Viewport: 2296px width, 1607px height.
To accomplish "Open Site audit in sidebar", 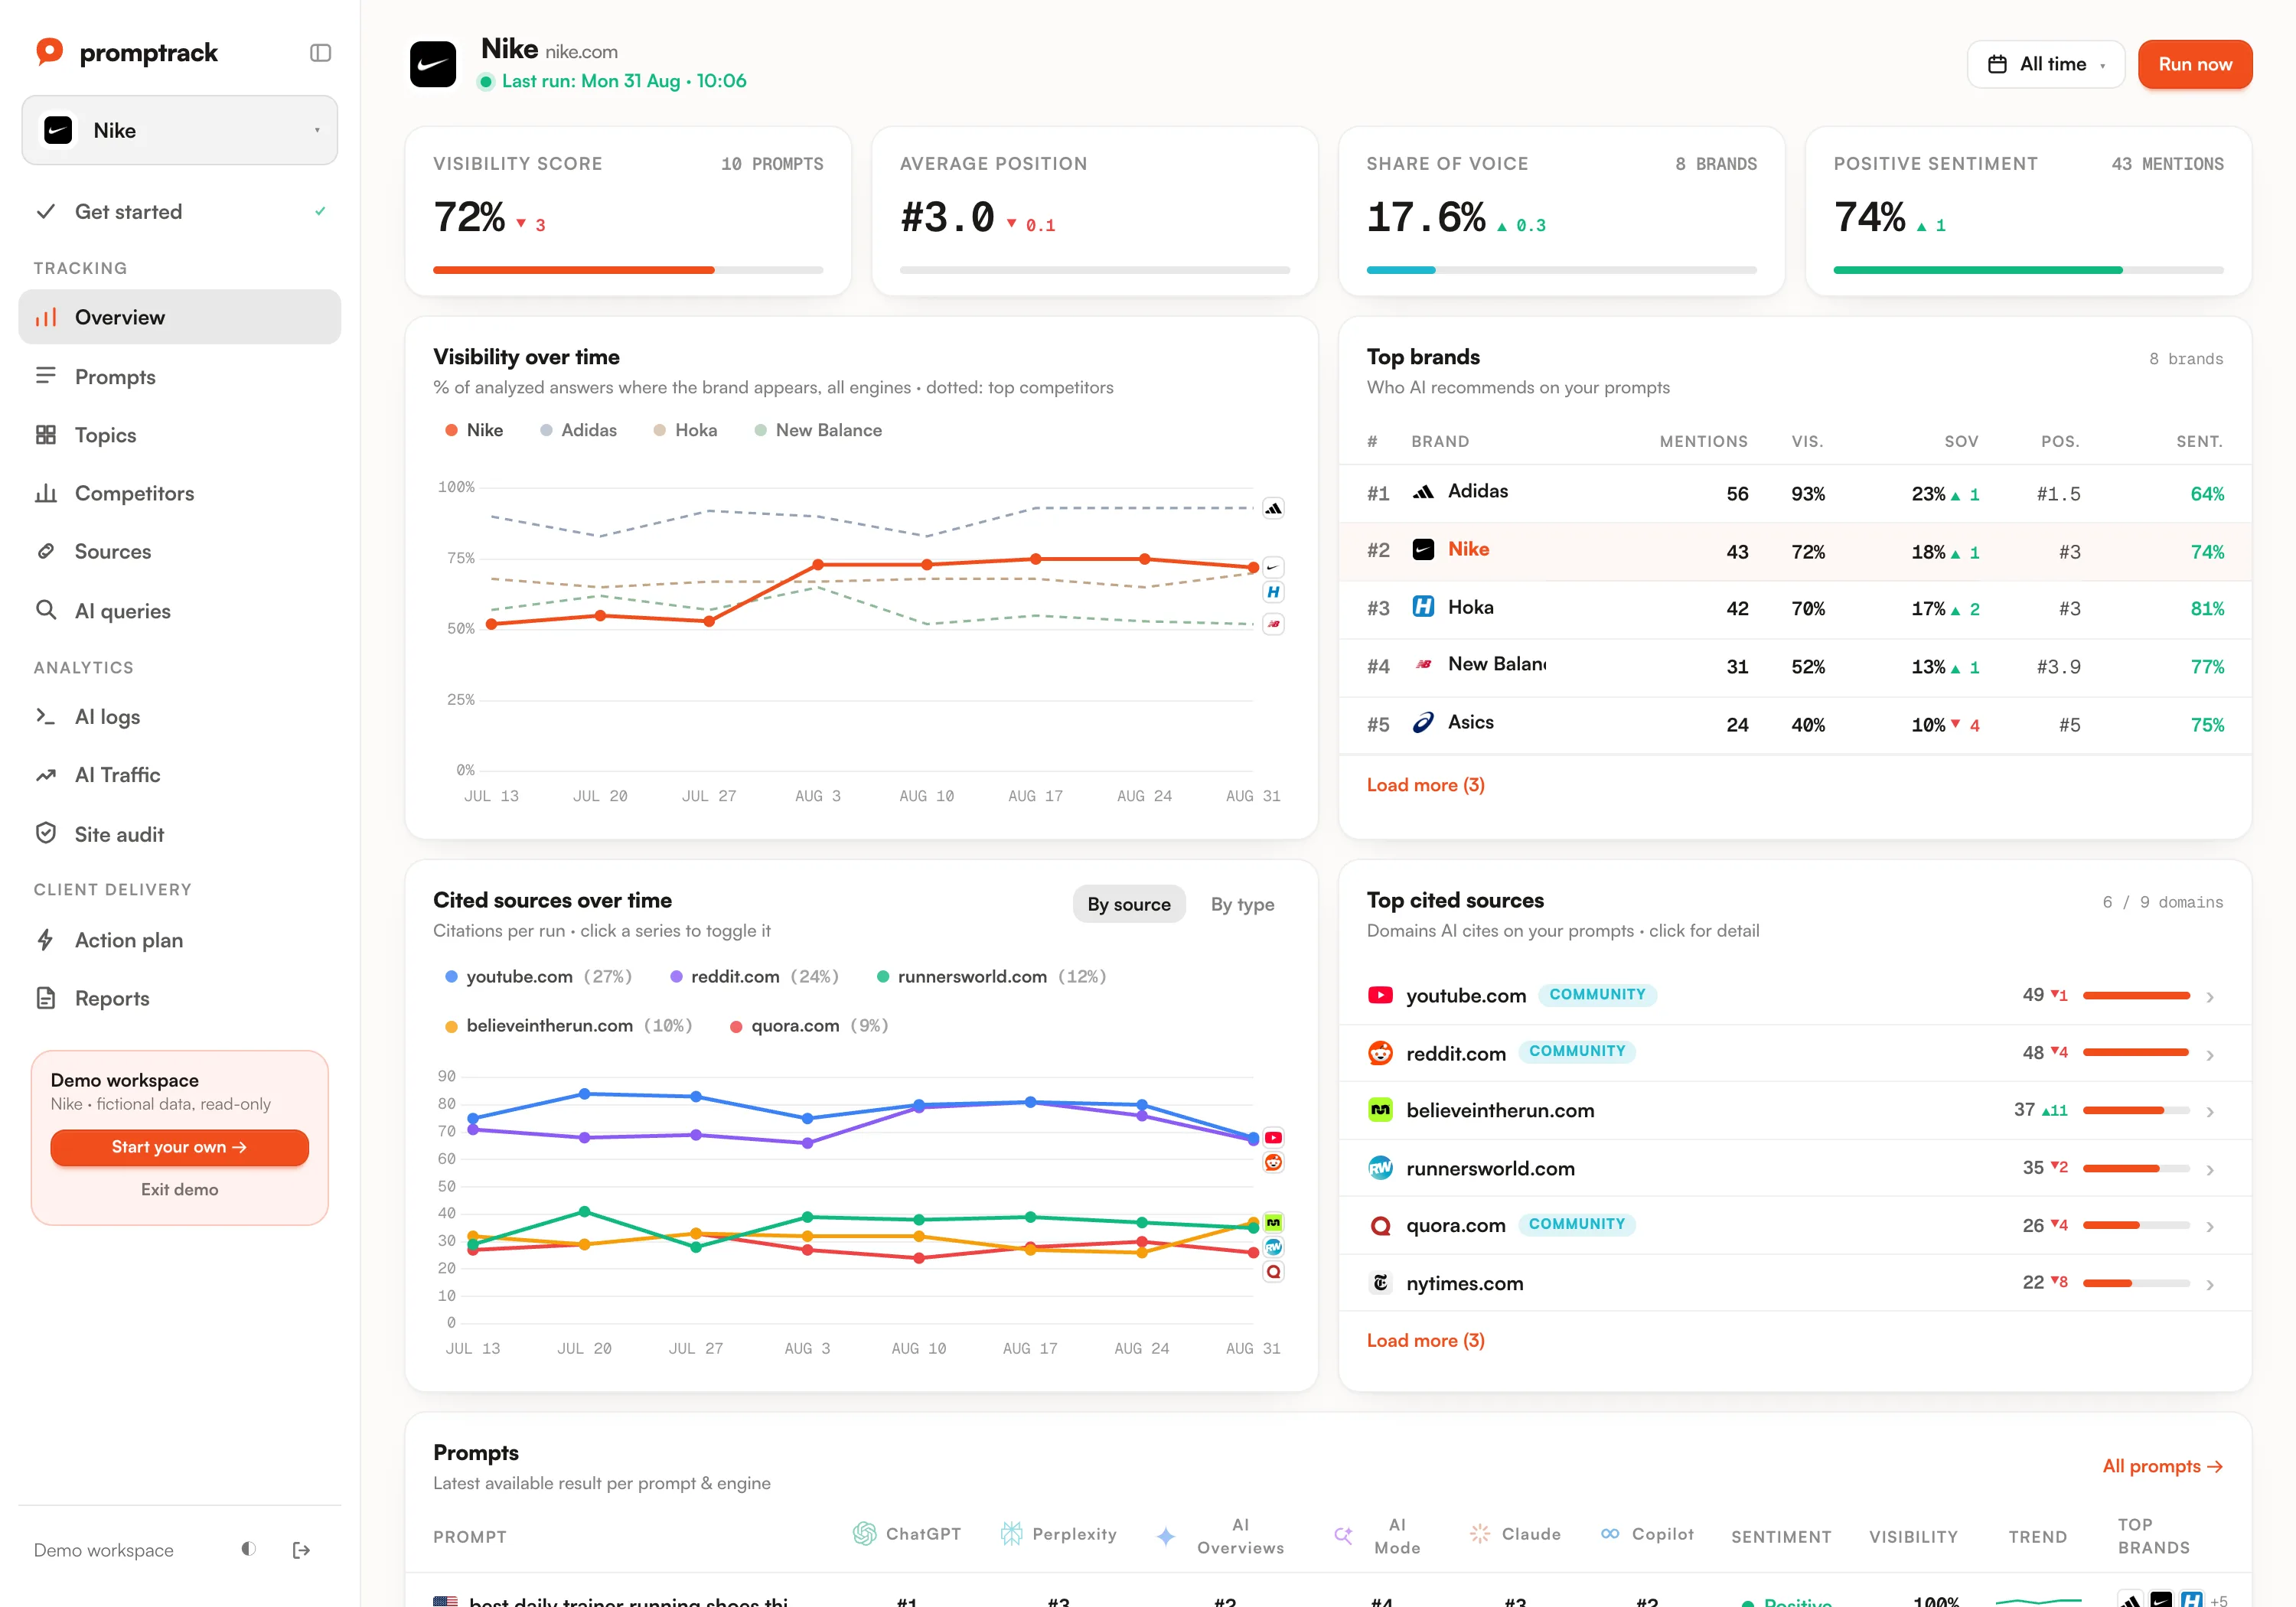I will click(x=180, y=834).
